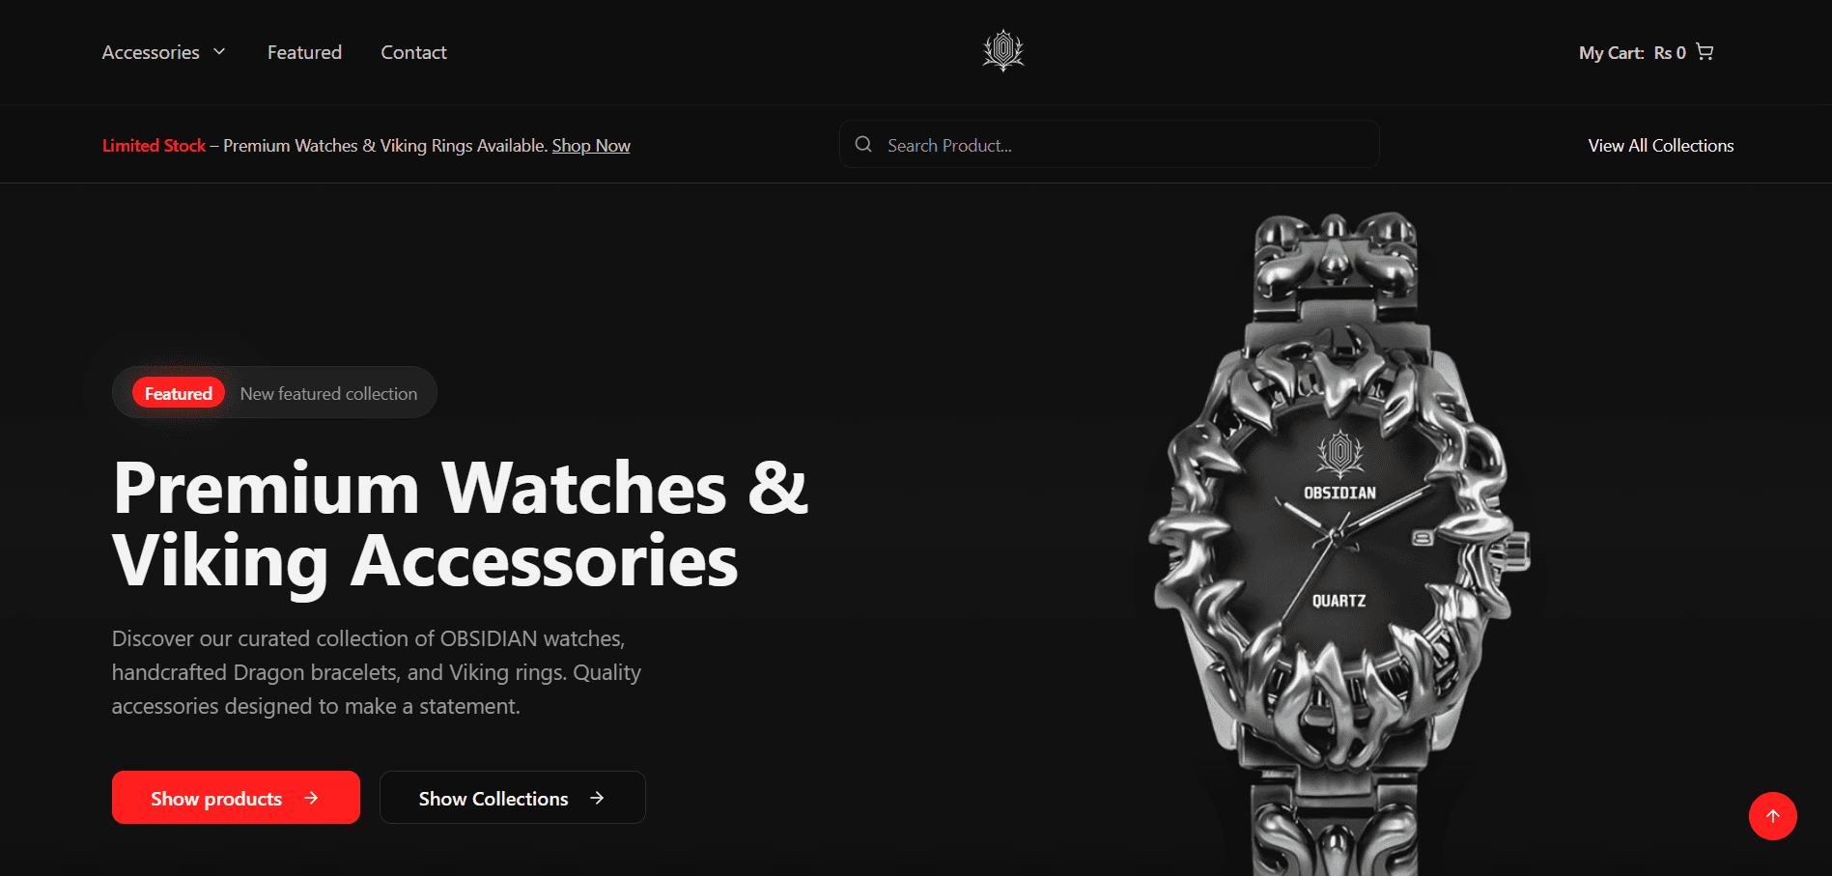Click the Show Collections button
The width and height of the screenshot is (1832, 876).
coord(513,798)
